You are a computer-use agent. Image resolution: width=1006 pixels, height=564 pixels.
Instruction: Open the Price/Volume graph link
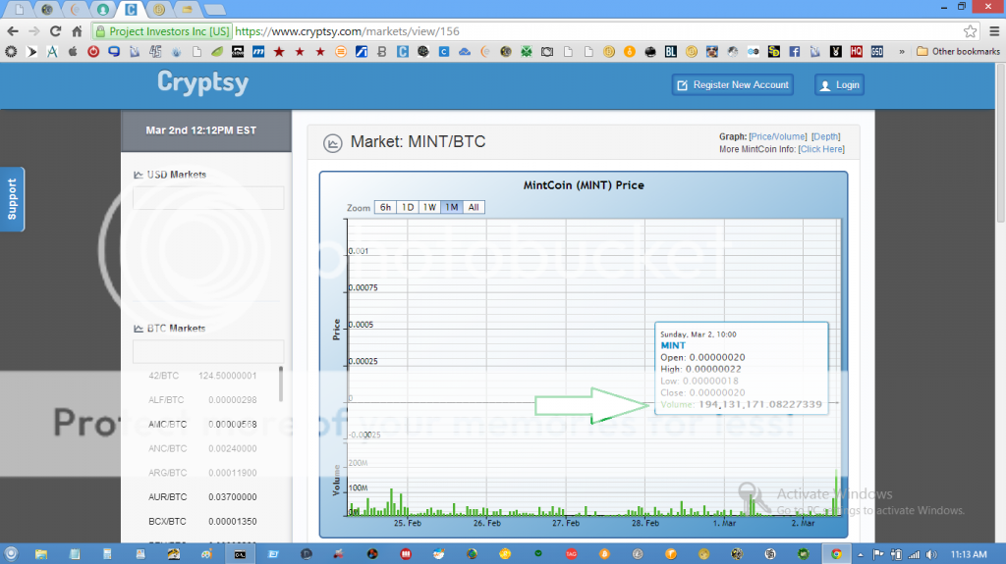click(x=778, y=136)
